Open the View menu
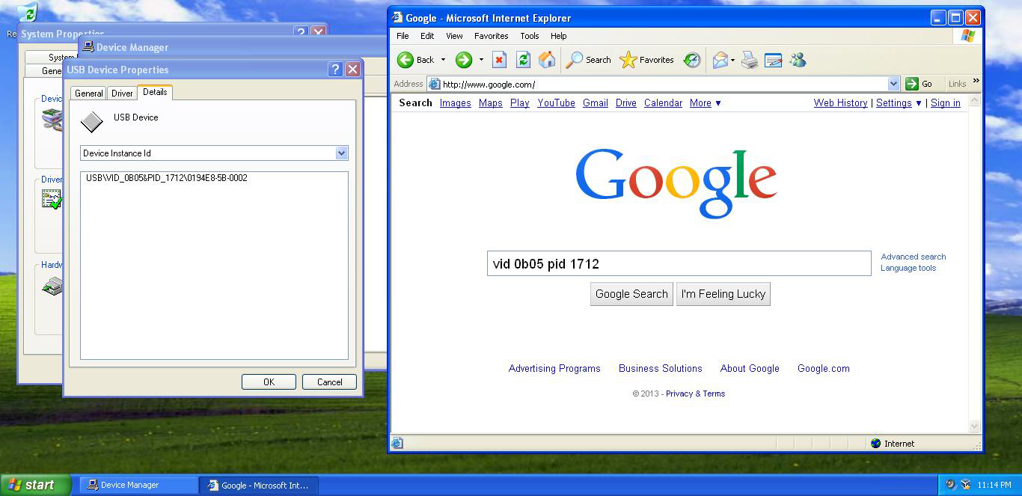 click(x=454, y=36)
